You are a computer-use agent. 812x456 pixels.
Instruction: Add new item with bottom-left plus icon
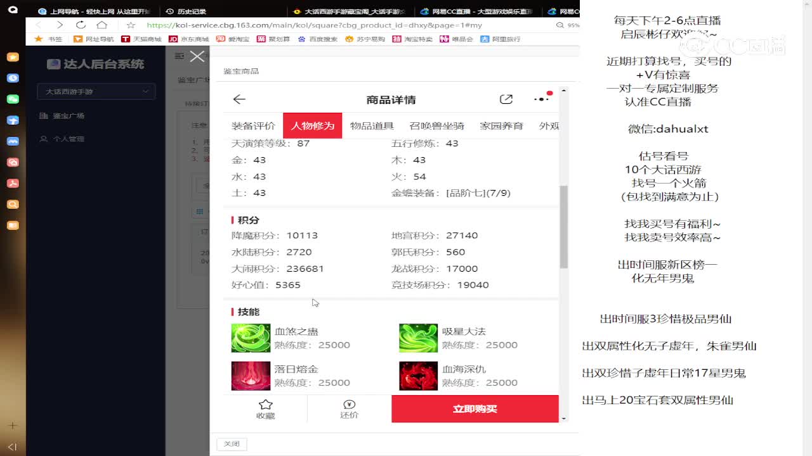(12, 426)
